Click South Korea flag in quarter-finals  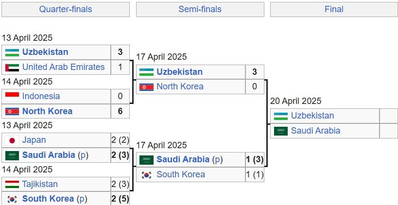coord(12,199)
